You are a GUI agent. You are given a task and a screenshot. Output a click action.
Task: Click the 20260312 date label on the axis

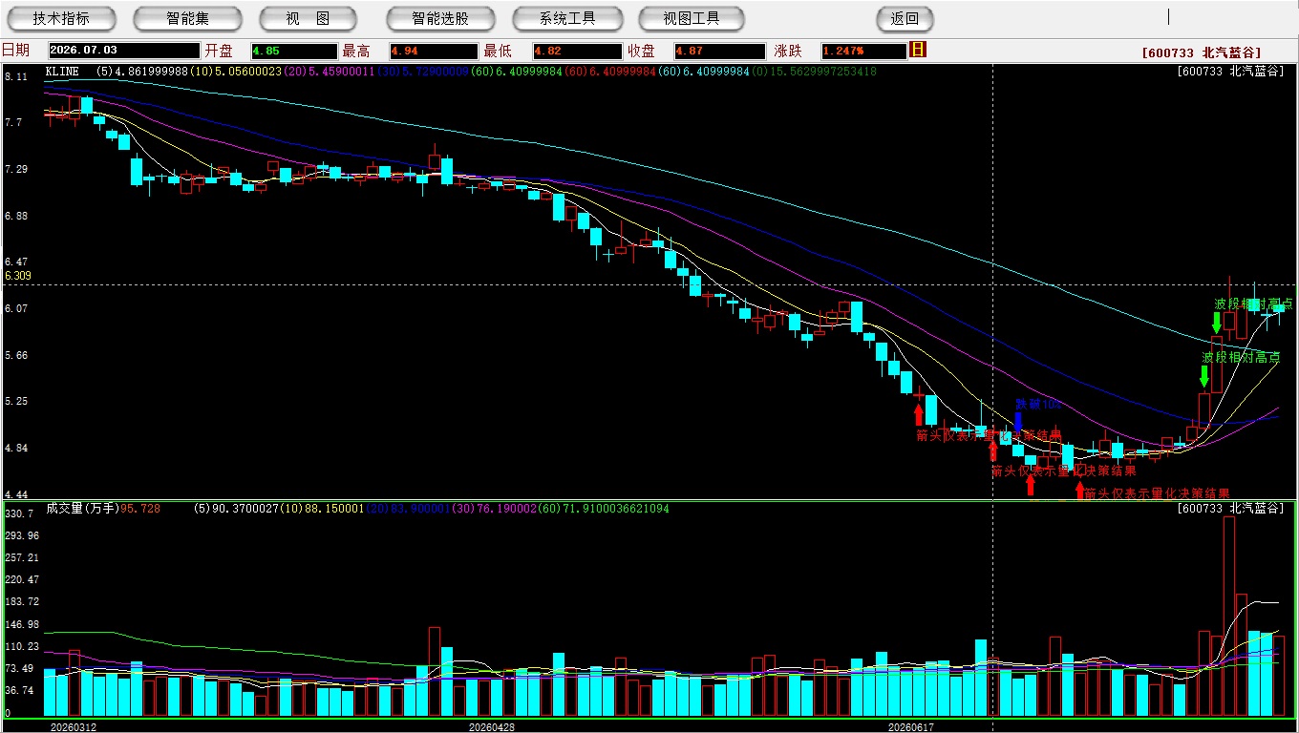(x=74, y=726)
